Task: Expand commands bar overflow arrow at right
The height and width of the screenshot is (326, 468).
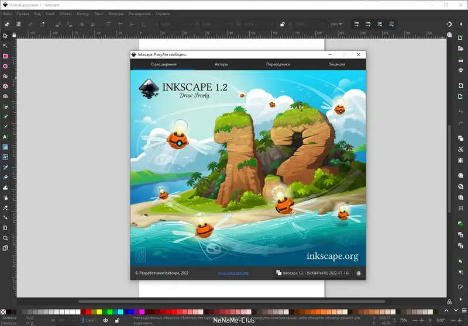Action: 460,299
